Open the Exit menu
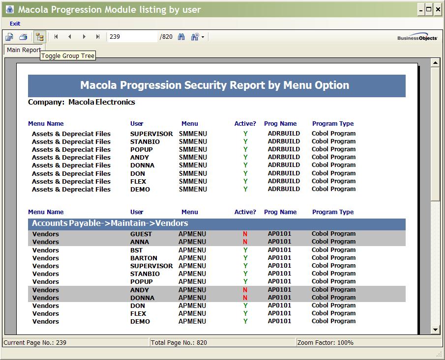Viewport: 445px width, 360px height. coord(15,24)
